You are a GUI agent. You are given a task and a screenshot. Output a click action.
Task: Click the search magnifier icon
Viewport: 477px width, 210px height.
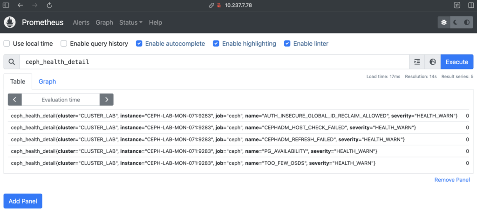12,62
